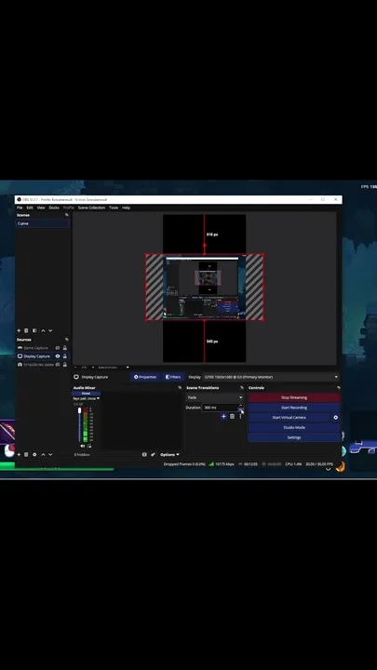Open the Scene Collection menu
Viewport: 377px width, 670px height.
91,208
